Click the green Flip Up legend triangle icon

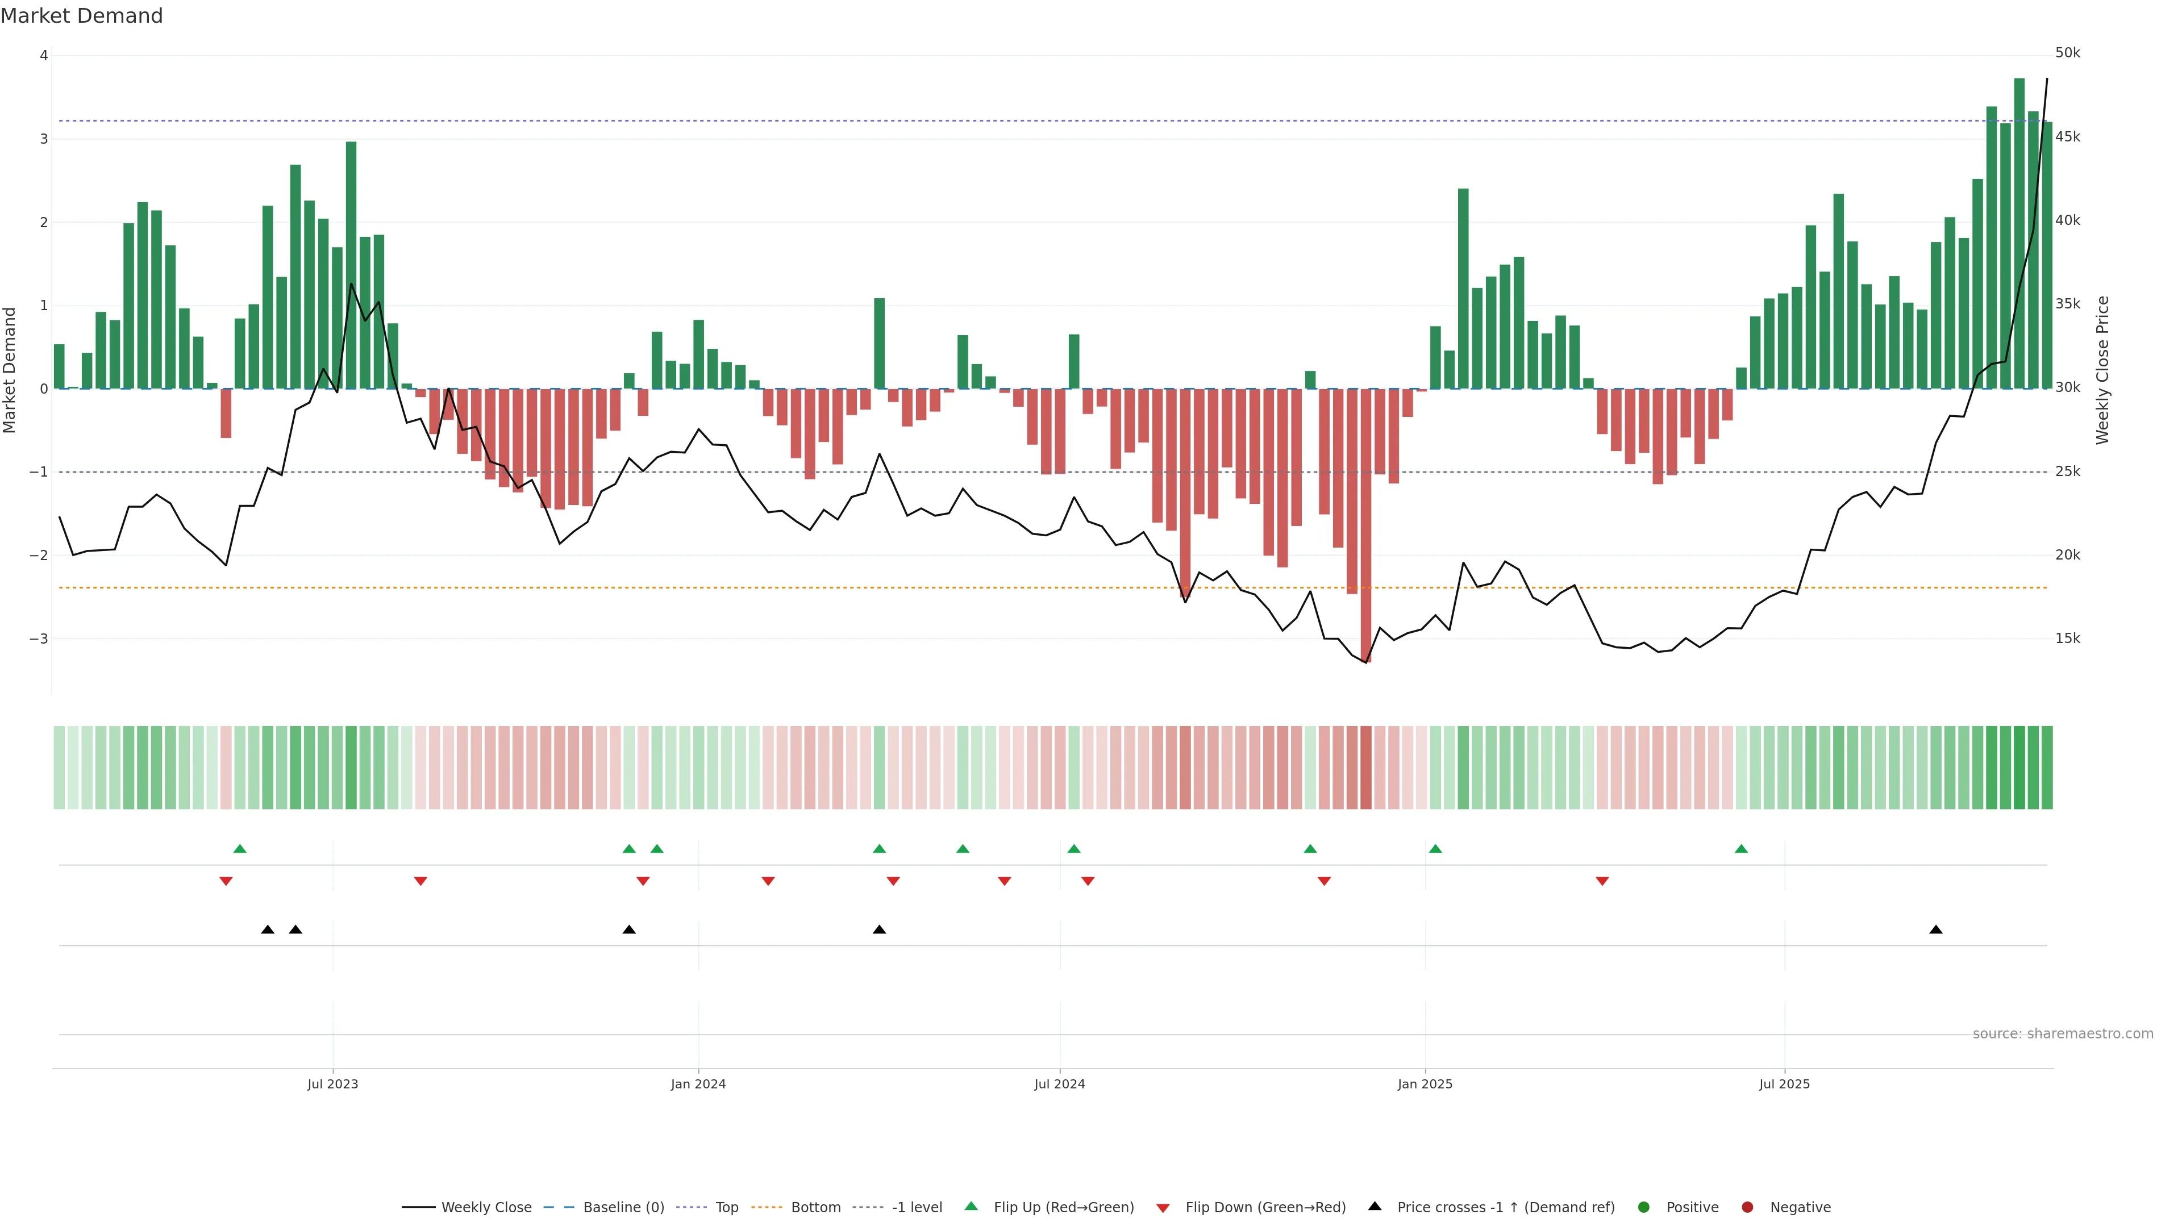click(971, 1206)
